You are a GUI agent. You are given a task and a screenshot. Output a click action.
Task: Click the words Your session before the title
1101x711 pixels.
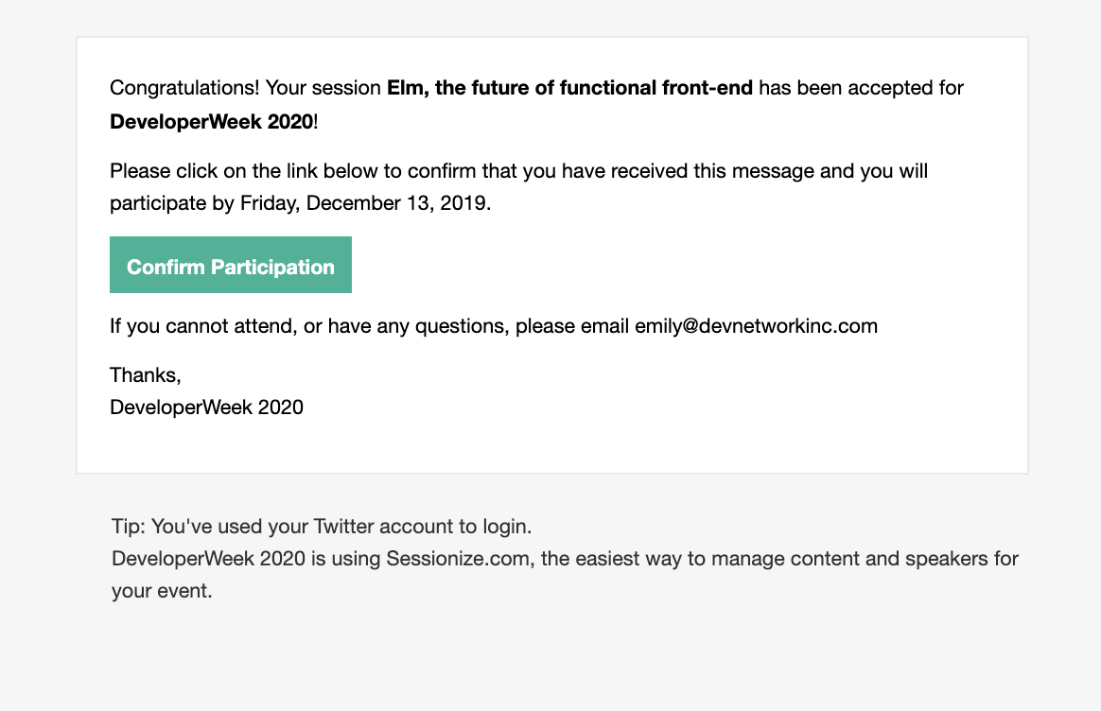(x=323, y=88)
